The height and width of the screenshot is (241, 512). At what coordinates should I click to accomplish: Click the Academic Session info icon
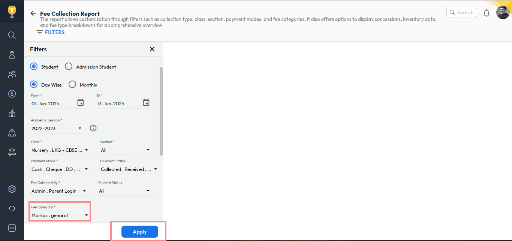coord(93,128)
